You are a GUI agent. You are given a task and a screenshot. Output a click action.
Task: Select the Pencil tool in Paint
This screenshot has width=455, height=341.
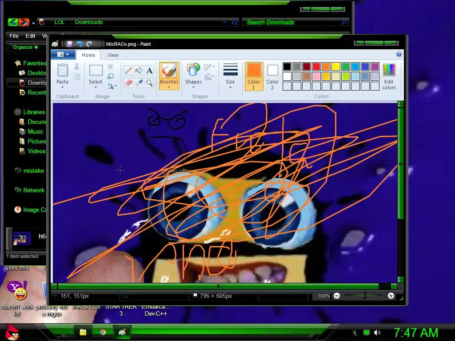(x=128, y=71)
